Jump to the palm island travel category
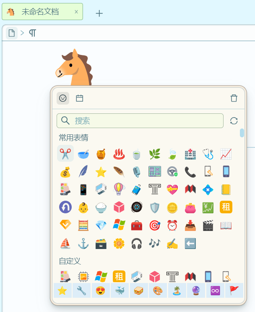 pyautogui.click(x=177, y=291)
